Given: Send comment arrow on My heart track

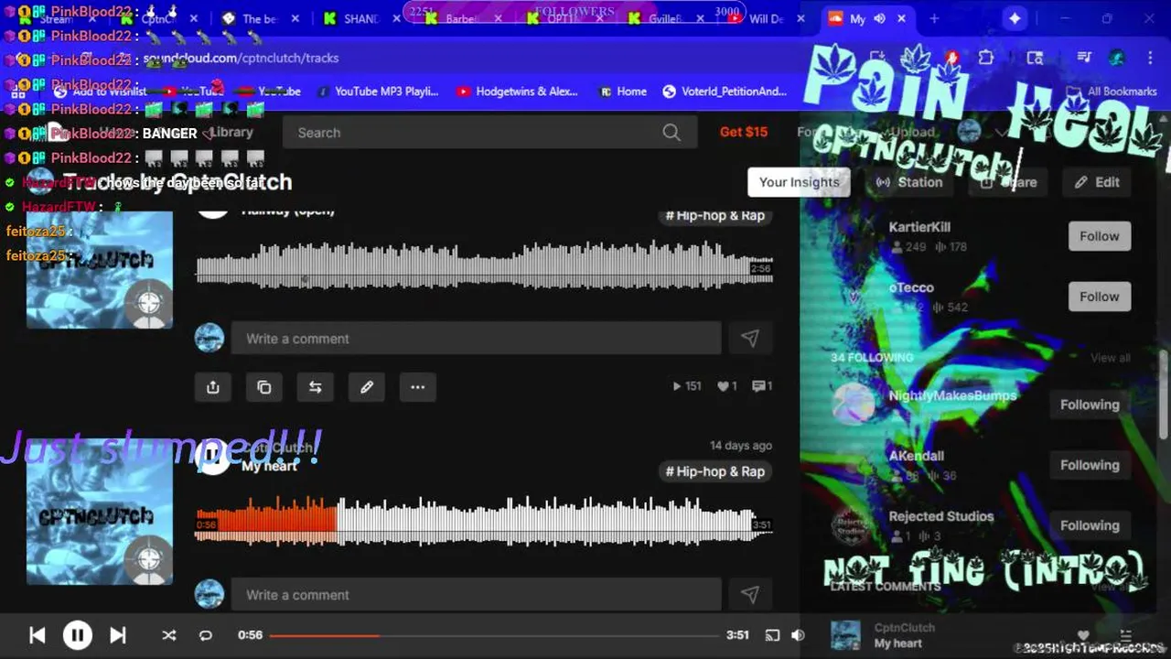Looking at the screenshot, I should pos(750,595).
